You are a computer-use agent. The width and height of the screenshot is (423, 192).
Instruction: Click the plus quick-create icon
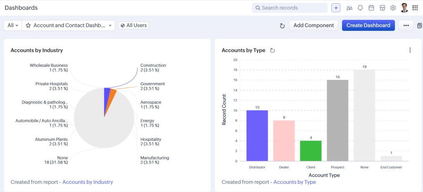coord(336,8)
